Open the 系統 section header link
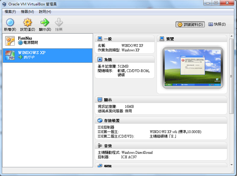This screenshot has height=176, width=237. tap(108, 59)
